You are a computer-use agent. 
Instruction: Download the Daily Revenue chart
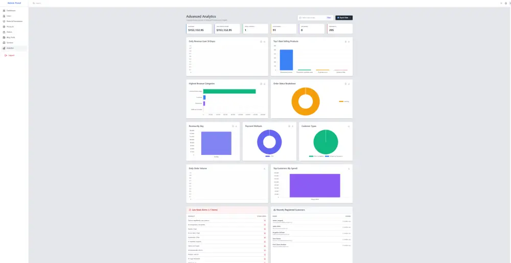[x=264, y=42]
